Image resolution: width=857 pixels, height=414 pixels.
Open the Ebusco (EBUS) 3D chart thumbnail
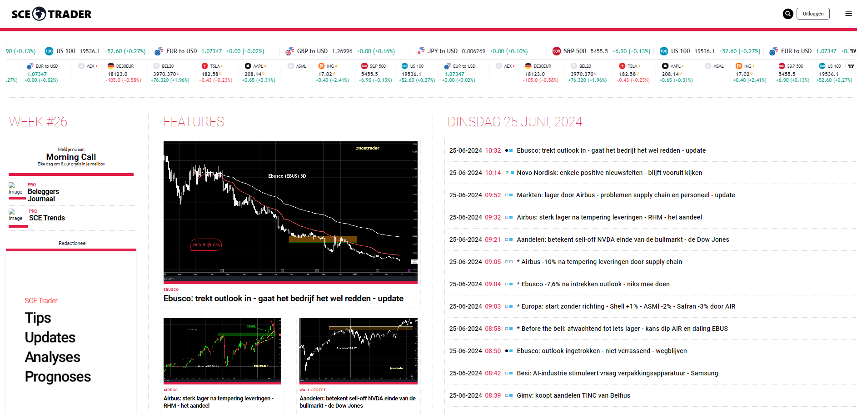coord(290,212)
